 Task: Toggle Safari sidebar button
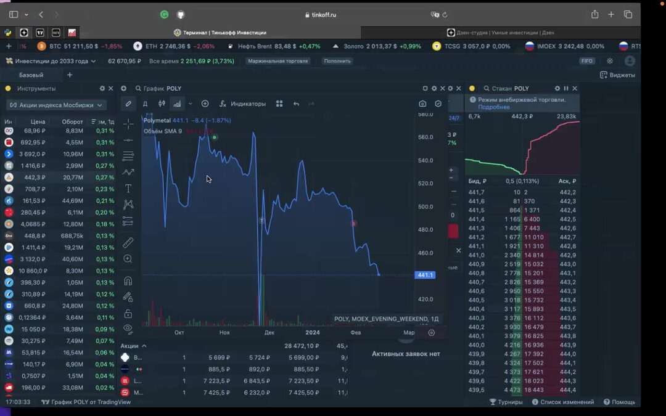[14, 14]
